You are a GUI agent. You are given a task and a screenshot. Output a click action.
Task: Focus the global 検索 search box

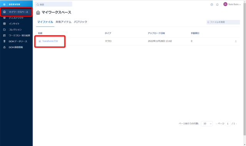(53, 4)
